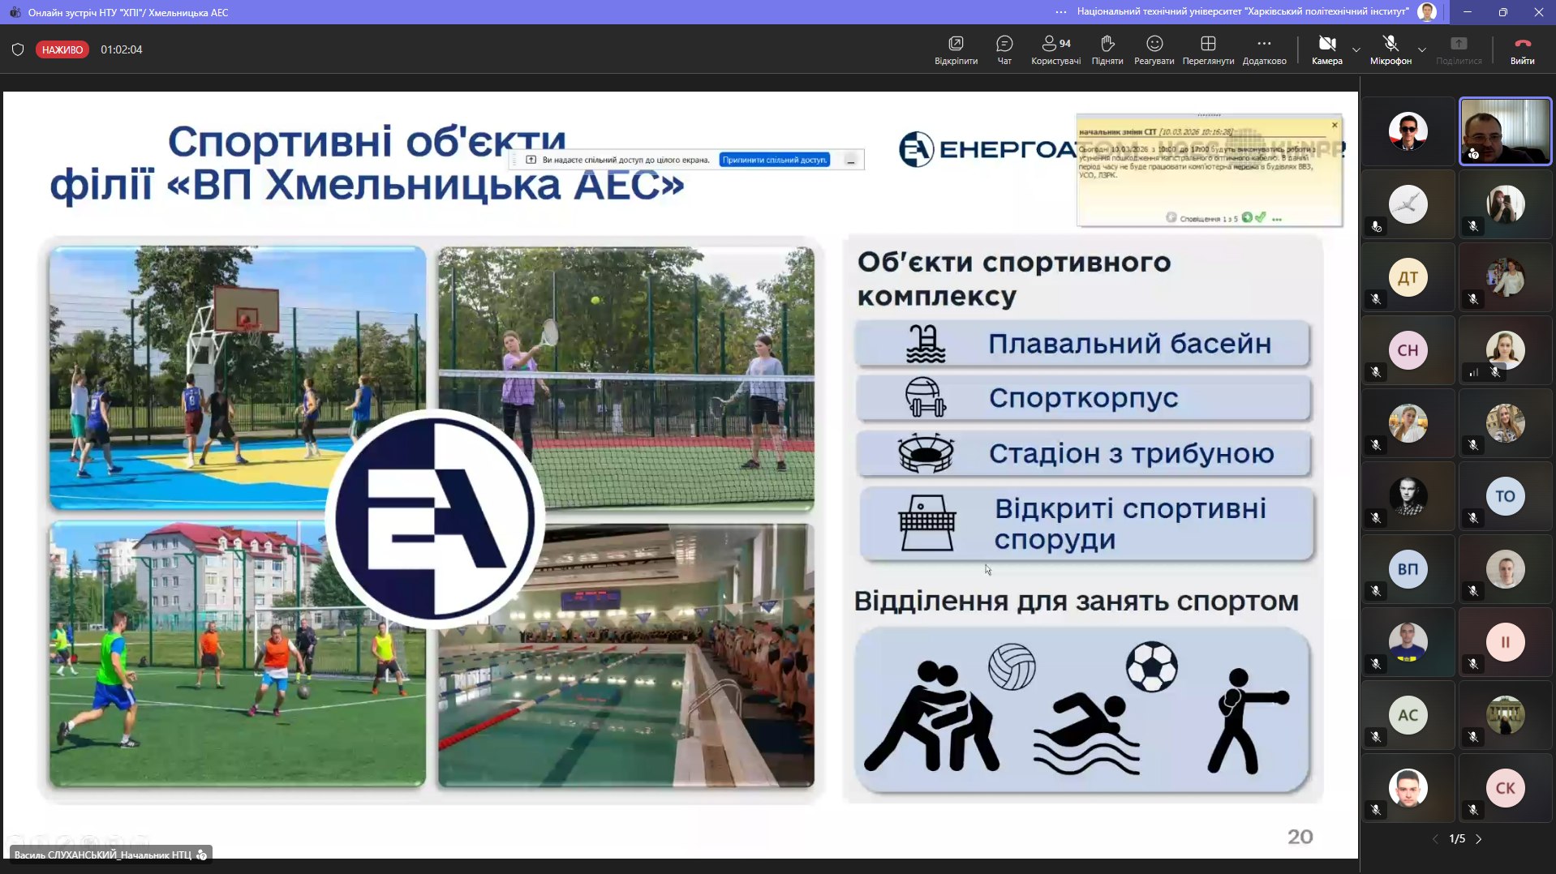This screenshot has width=1556, height=874.
Task: Open the Додатково more actions menu
Action: [x=1264, y=49]
